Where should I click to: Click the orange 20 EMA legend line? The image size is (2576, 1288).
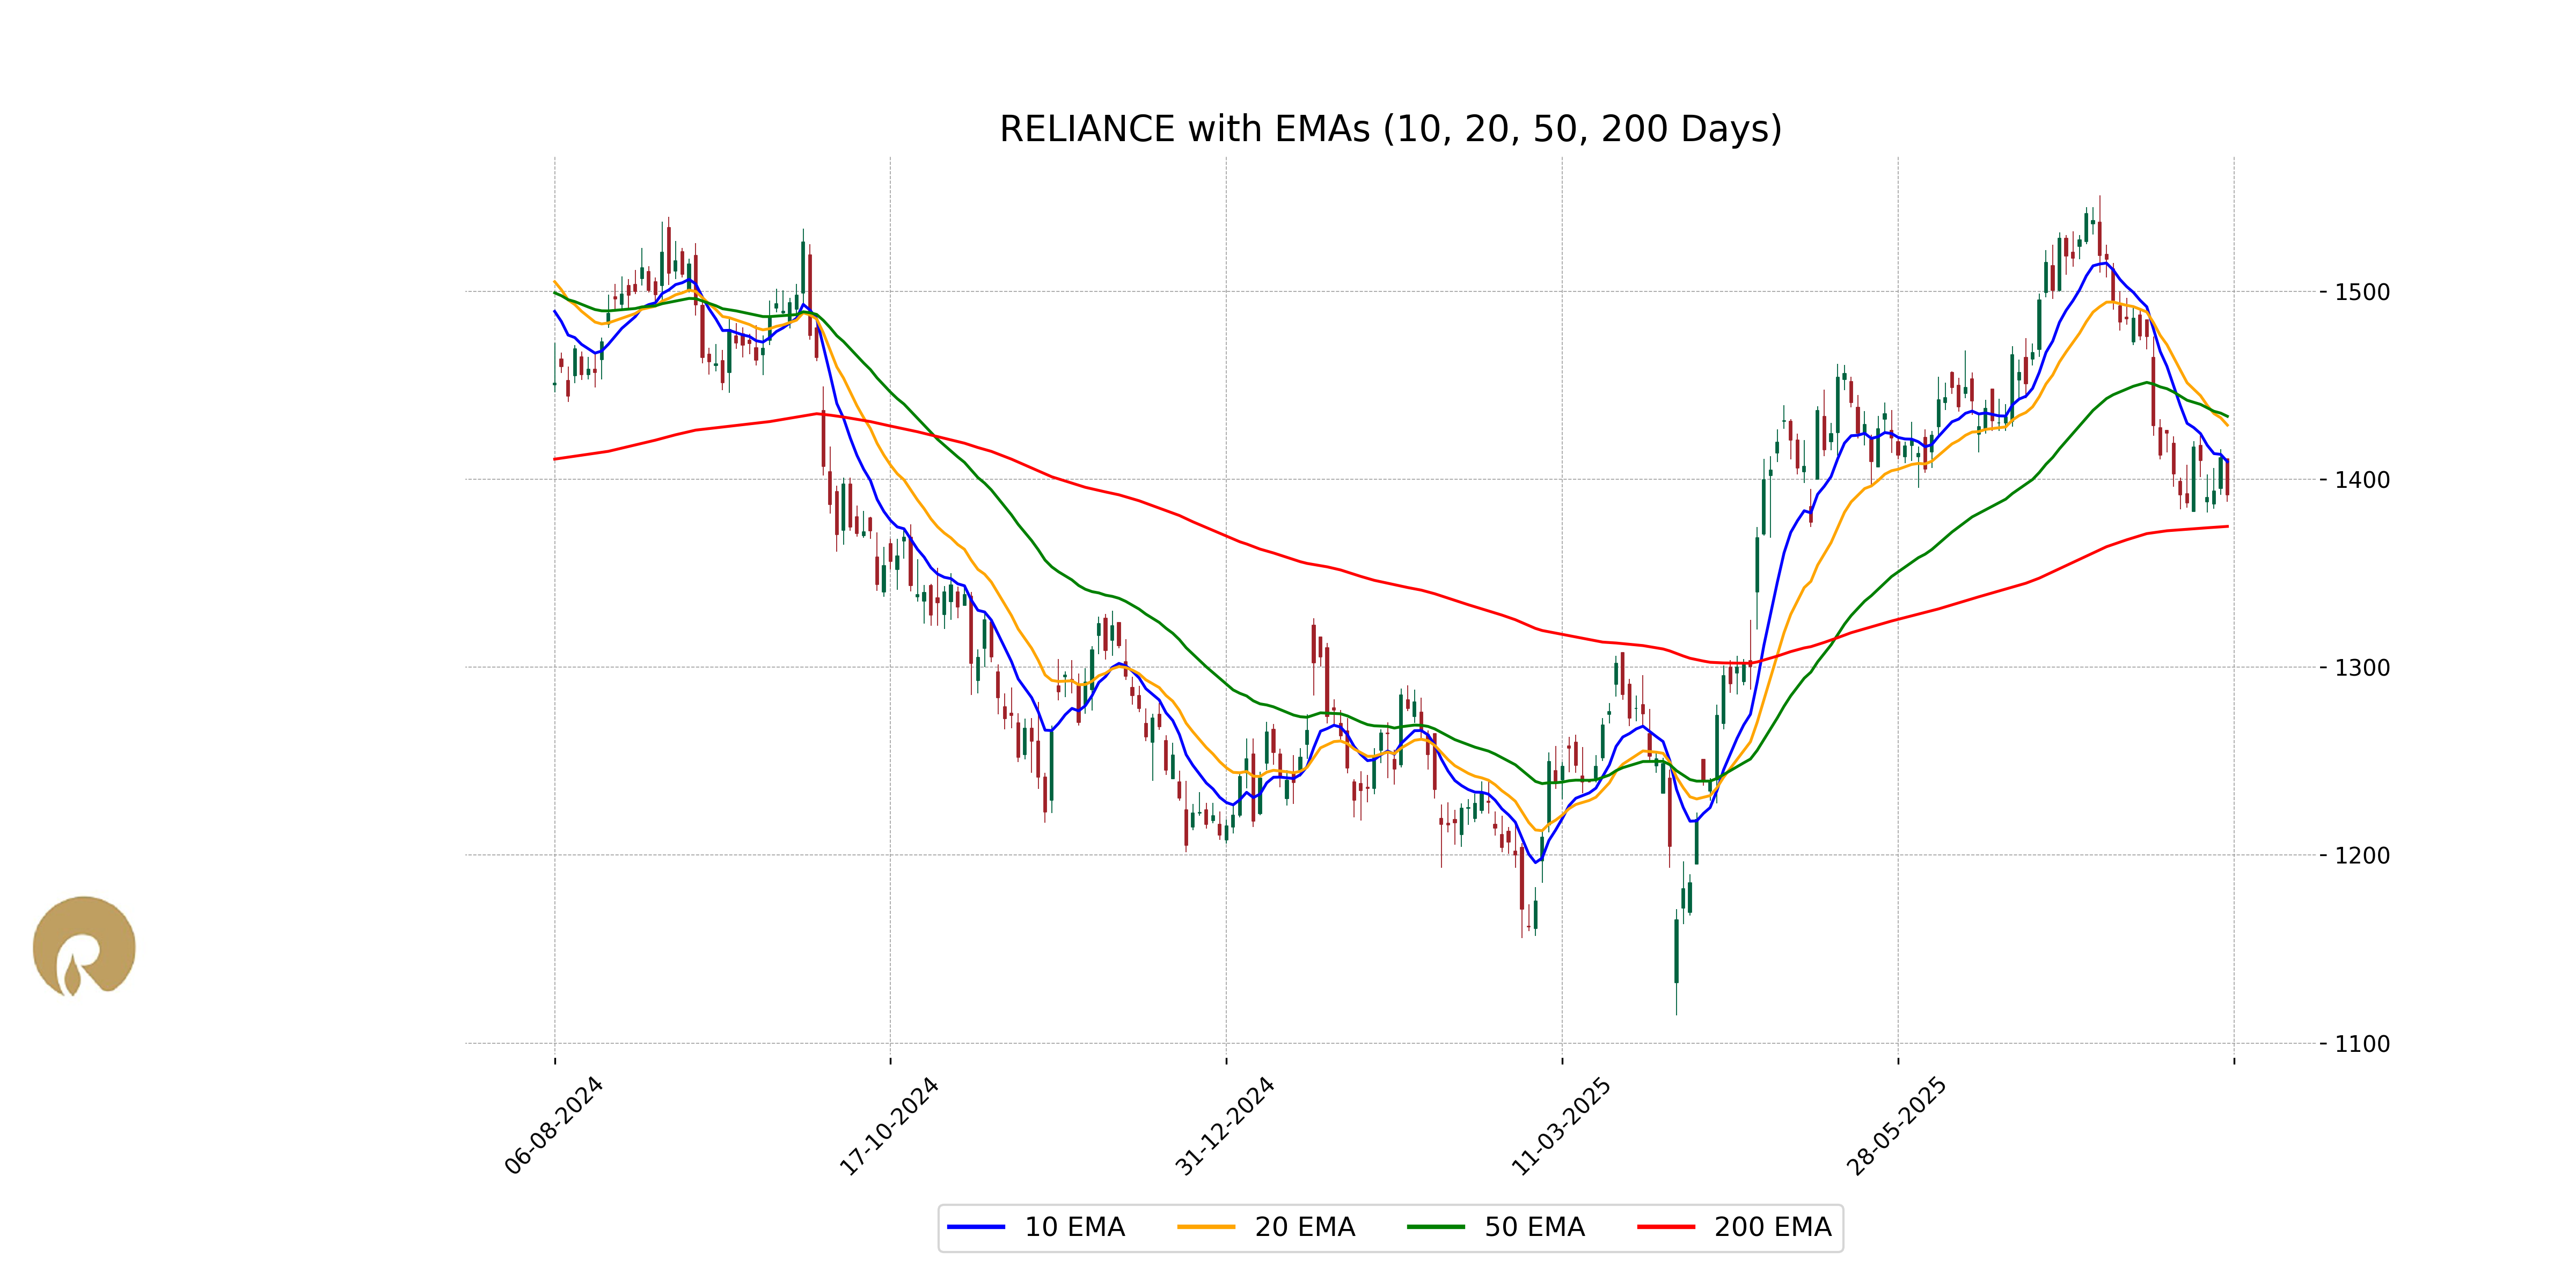(1206, 1227)
